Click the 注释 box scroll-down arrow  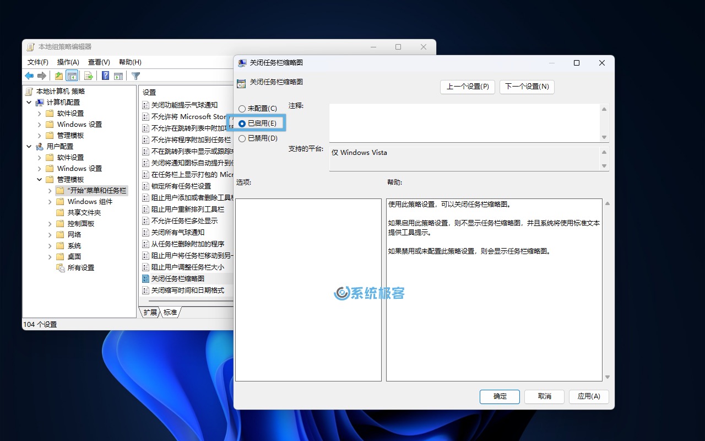604,137
